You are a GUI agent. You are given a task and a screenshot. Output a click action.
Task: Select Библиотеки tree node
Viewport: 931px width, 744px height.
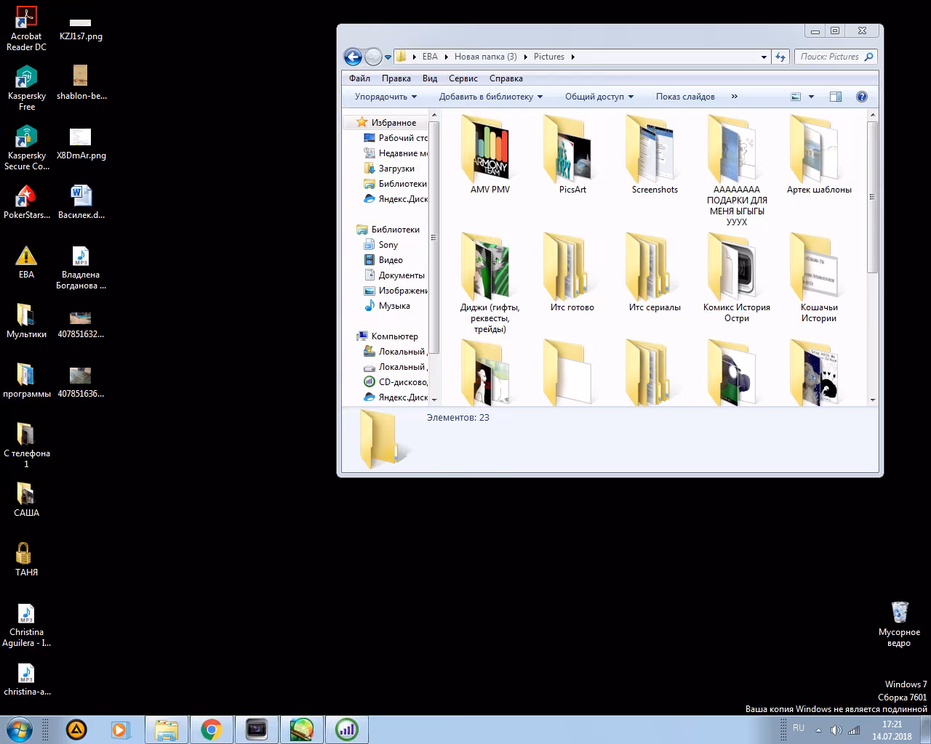(395, 230)
